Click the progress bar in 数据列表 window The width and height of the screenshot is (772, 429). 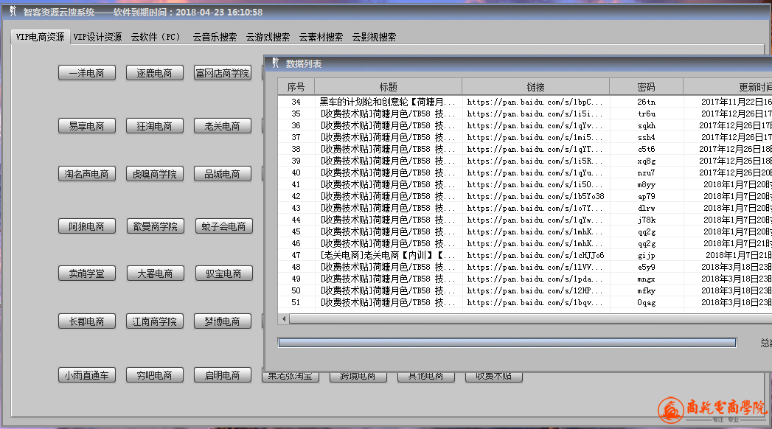point(507,343)
